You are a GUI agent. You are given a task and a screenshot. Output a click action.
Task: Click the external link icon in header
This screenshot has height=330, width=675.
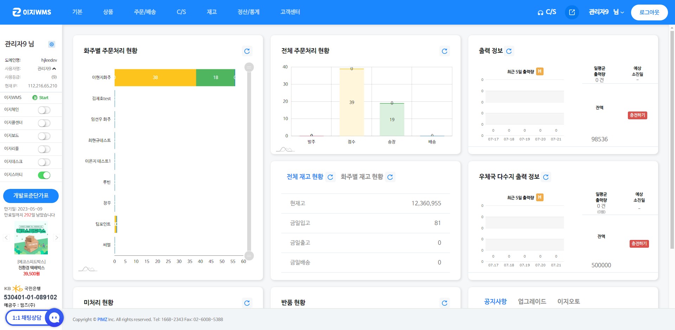coord(572,12)
